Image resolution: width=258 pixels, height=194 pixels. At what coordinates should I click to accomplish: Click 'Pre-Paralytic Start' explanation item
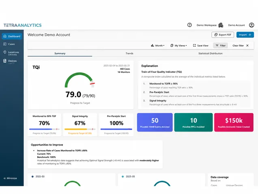click(159, 92)
